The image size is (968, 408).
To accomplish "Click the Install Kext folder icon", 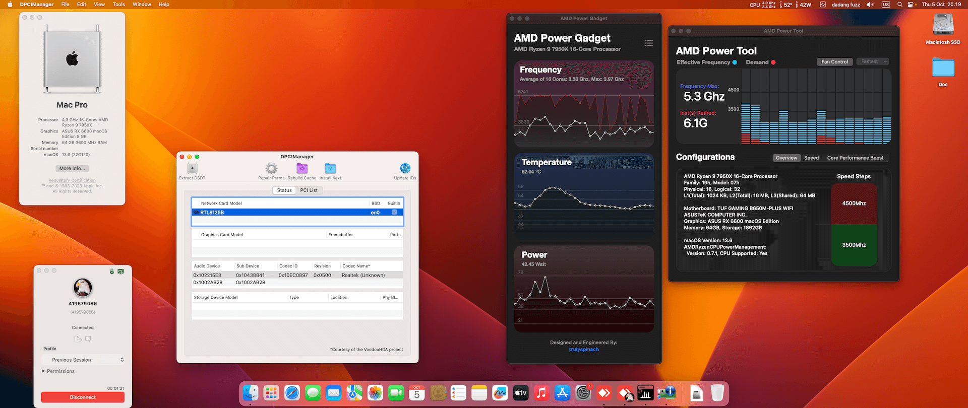I will pos(330,168).
